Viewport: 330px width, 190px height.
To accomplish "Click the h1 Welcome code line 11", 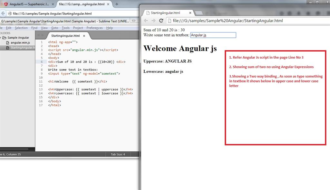I will (x=77, y=81).
